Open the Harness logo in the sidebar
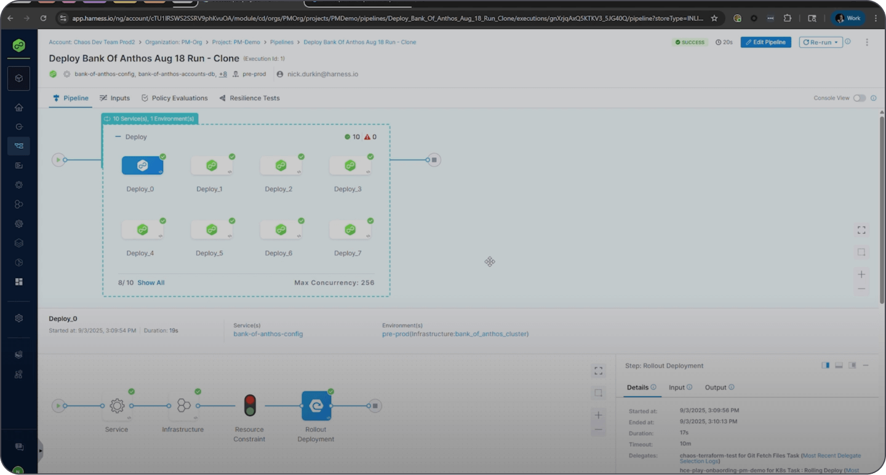 tap(19, 45)
